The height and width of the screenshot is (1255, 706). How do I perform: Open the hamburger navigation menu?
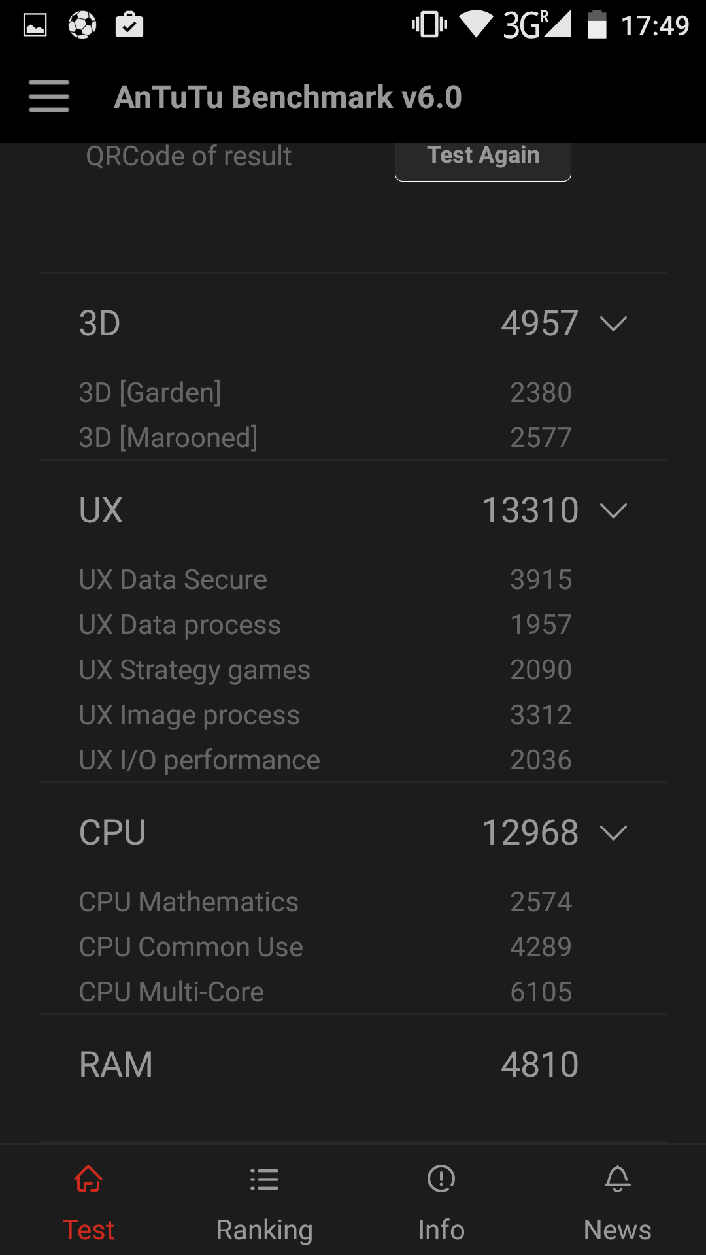[x=49, y=97]
